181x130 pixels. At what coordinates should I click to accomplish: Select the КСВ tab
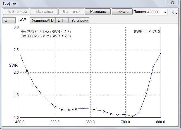[x=23, y=20]
